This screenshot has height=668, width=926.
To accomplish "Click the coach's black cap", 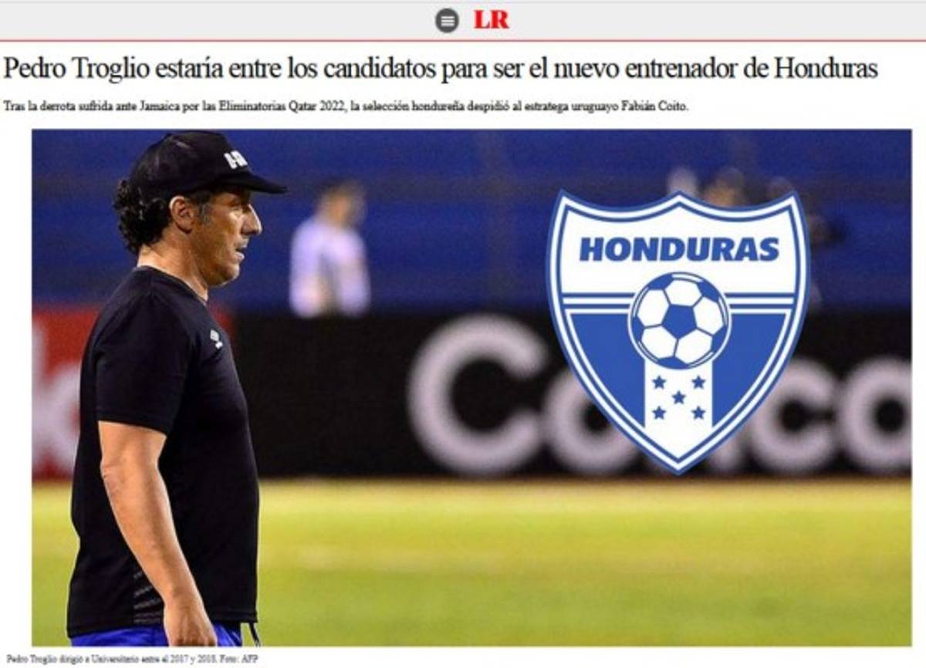I will coord(206,164).
